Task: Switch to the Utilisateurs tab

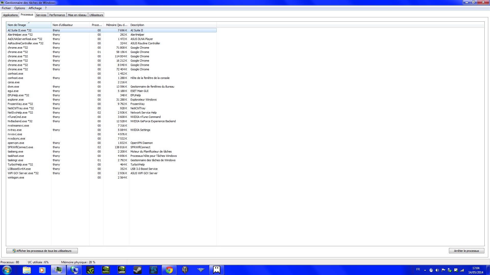Action: pos(96,15)
